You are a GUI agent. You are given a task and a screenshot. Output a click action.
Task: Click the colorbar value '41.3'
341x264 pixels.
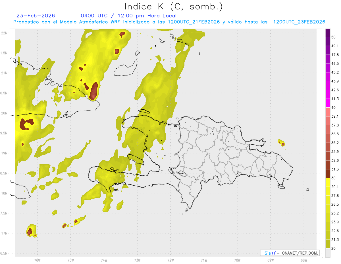335,99
